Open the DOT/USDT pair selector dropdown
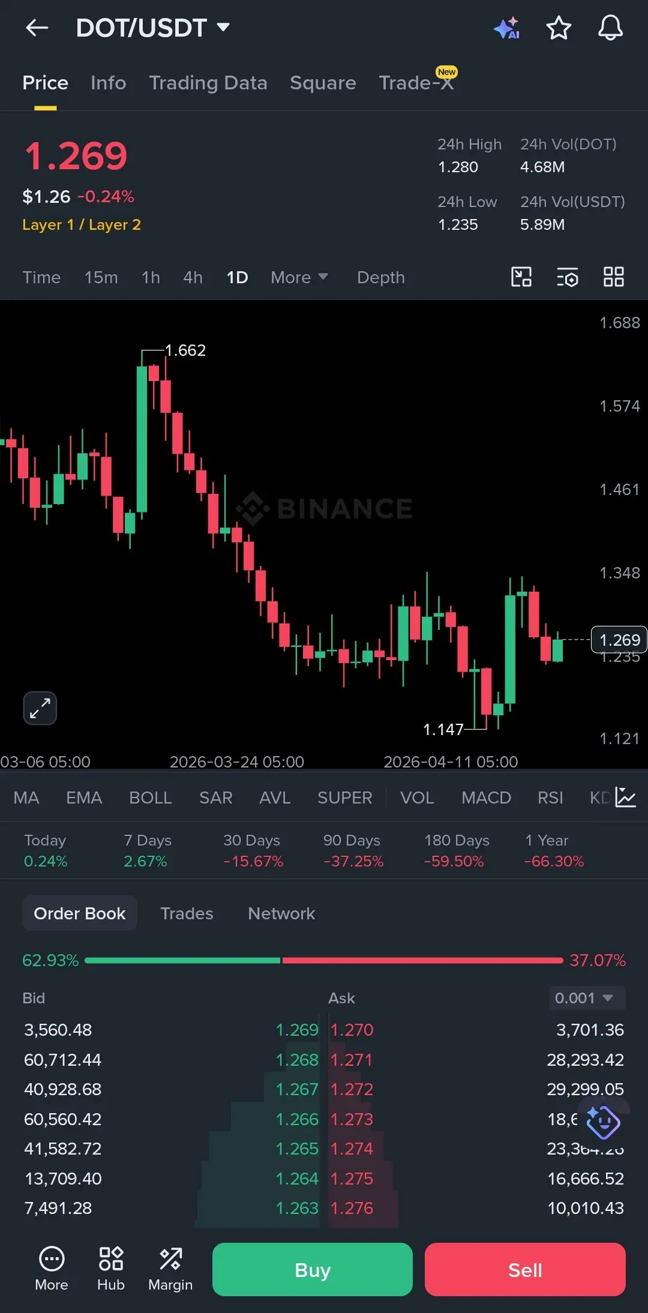The height and width of the screenshot is (1313, 648). pyautogui.click(x=153, y=28)
